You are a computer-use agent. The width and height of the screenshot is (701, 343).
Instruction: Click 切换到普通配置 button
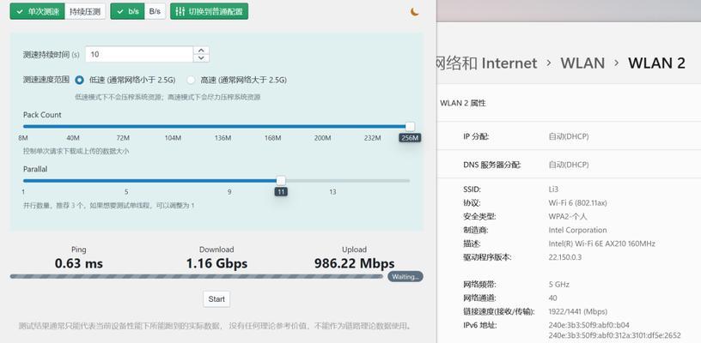[209, 12]
